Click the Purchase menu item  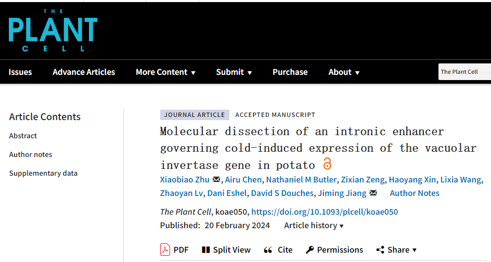point(290,72)
